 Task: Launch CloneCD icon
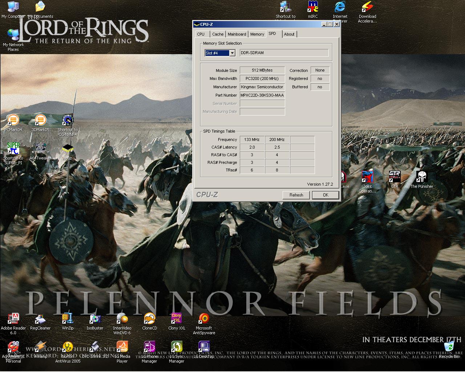click(x=149, y=322)
